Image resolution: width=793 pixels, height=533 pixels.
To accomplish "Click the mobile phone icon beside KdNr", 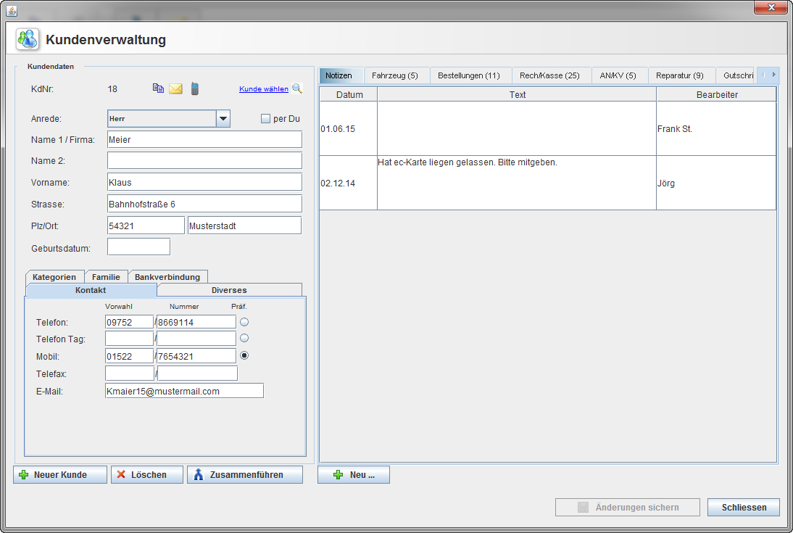I will [x=194, y=88].
